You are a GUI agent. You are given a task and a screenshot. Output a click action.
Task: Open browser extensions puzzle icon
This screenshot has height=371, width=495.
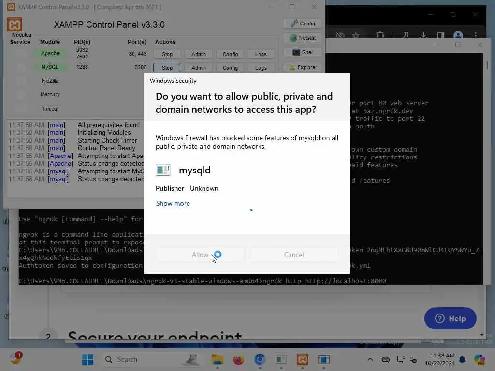click(380, 35)
